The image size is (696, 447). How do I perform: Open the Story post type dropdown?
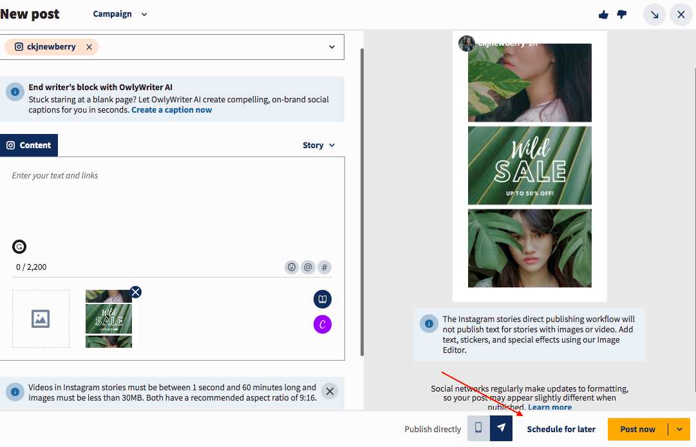pyautogui.click(x=319, y=145)
